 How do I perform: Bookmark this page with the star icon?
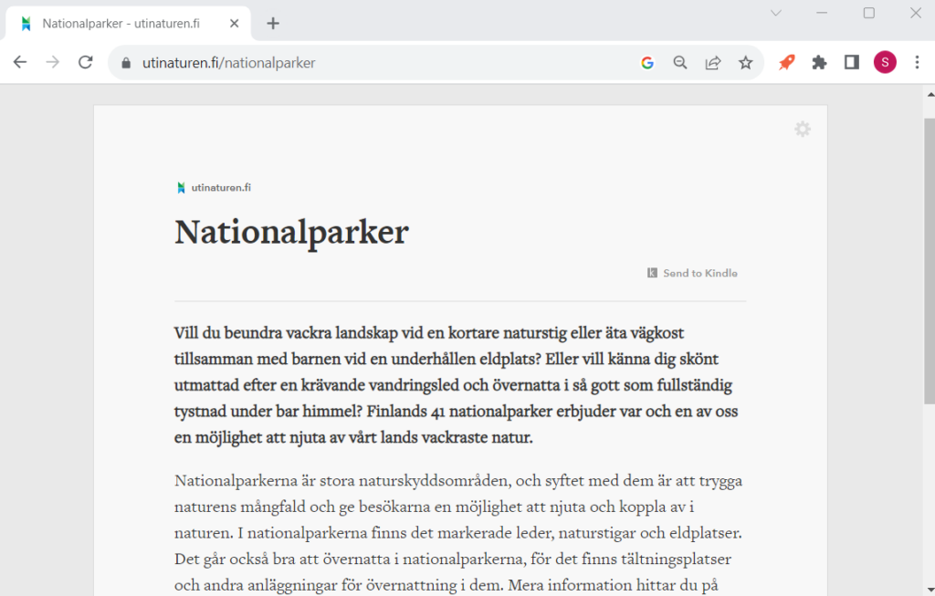click(745, 63)
